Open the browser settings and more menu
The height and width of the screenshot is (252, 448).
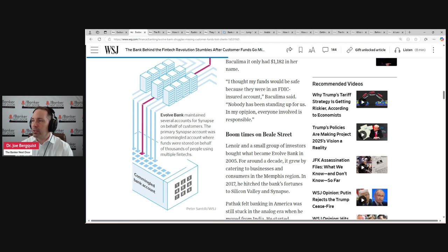pyautogui.click(x=434, y=39)
